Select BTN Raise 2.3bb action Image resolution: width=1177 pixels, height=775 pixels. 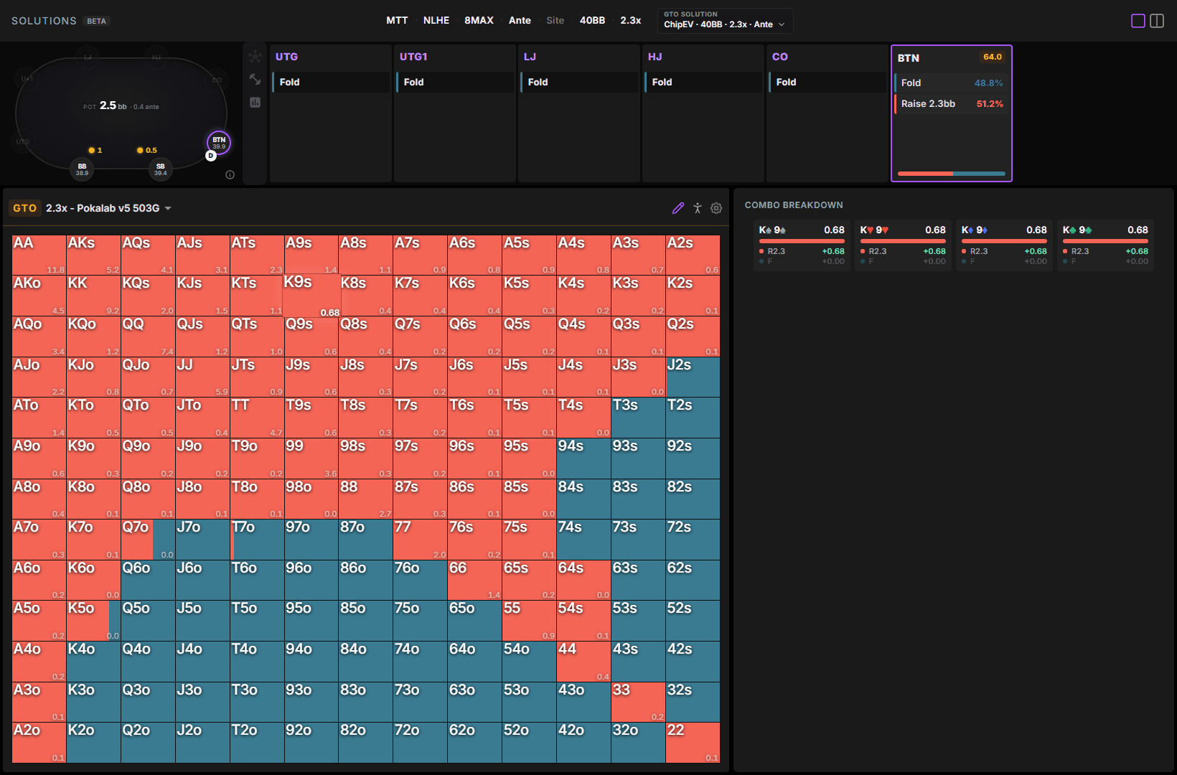click(952, 103)
